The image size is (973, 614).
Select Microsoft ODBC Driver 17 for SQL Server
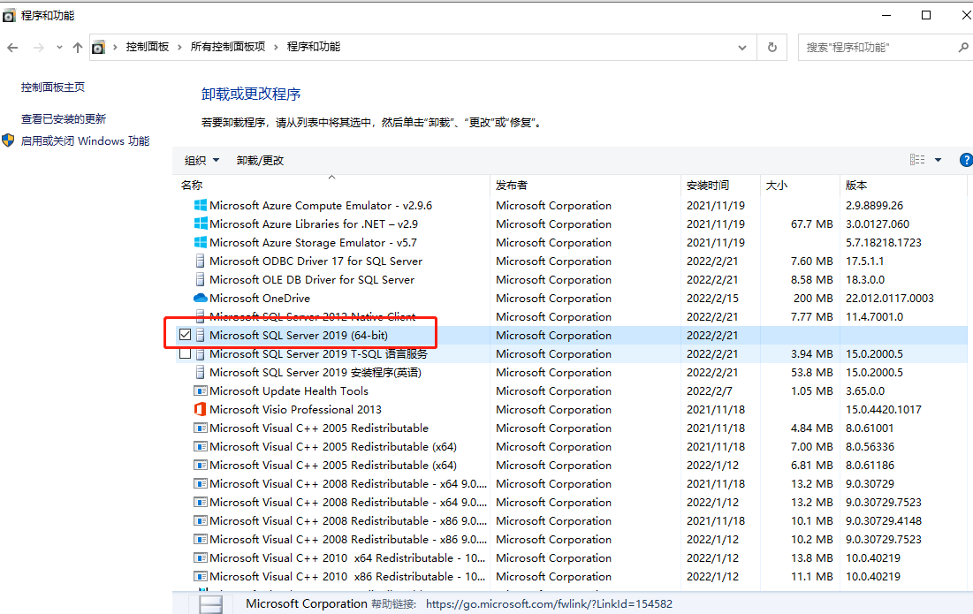(315, 262)
